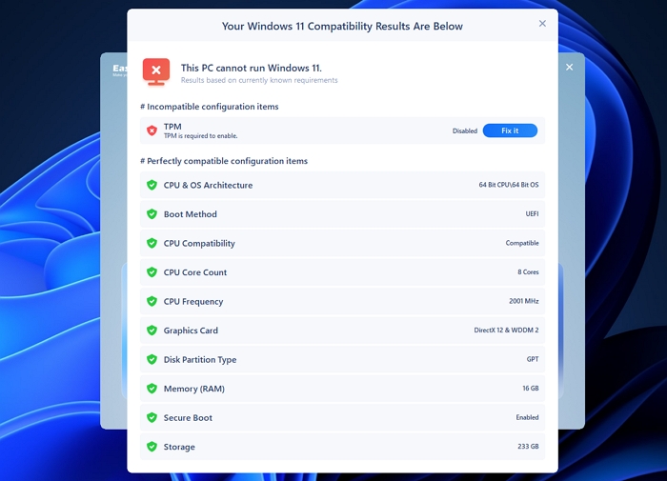Screen dimensions: 667x481
Task: Click green shield beside Graphics Card
Action: [x=152, y=331]
